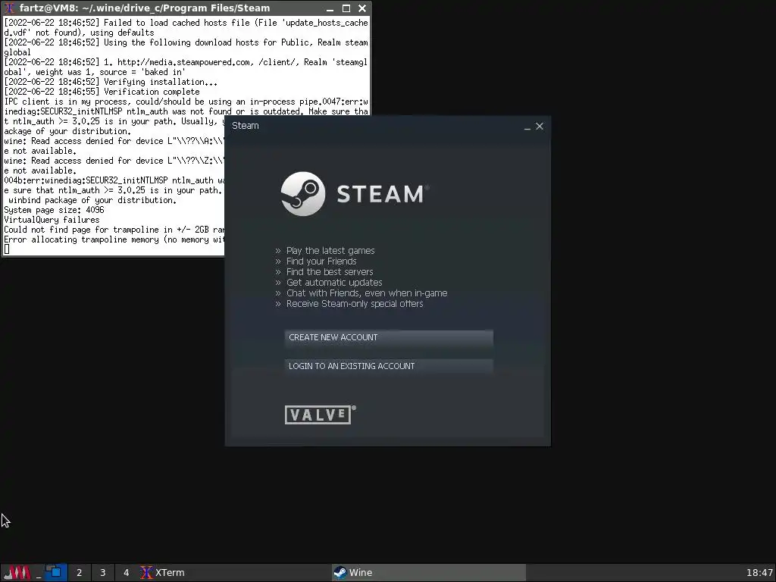776x582 pixels.
Task: Click the 'Find your Friends' text
Action: [x=321, y=261]
